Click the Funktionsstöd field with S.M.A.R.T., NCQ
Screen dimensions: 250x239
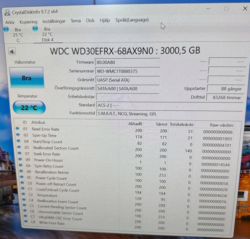(169, 114)
